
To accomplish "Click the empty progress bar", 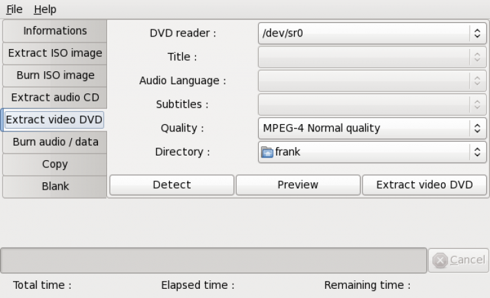I will point(214,260).
